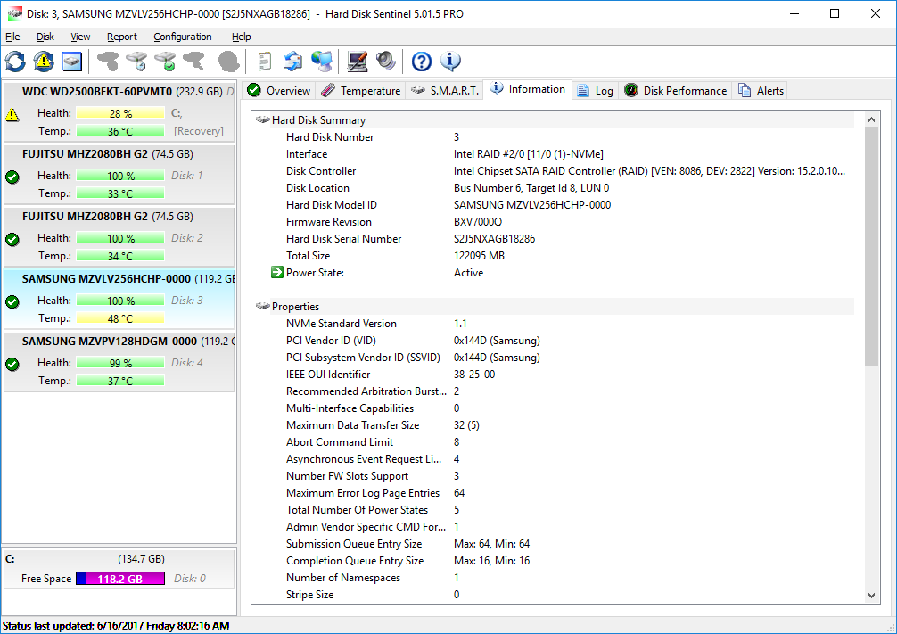The width and height of the screenshot is (897, 634).
Task: Click the C: partition label in bottom panel
Action: click(11, 559)
